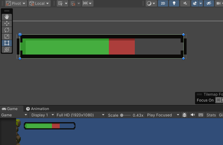The image size is (223, 145).
Task: Click the Tilemap Focus overlay handle
Action: pos(199,94)
